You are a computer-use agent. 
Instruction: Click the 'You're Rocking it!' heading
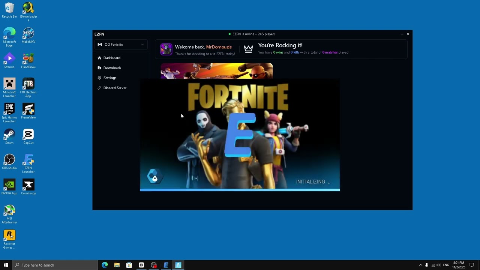tap(280, 45)
